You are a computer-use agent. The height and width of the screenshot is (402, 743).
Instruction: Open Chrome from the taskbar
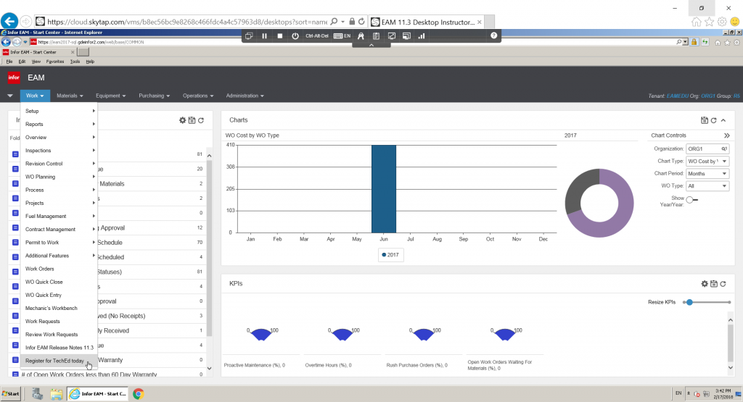139,393
